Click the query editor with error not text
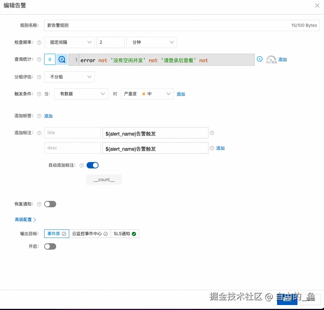This screenshot has width=324, height=310. tap(161, 60)
